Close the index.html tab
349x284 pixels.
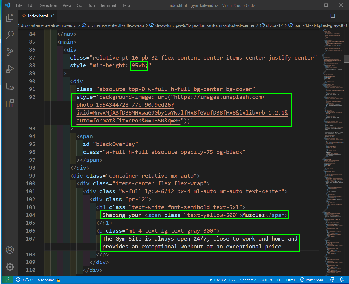click(x=53, y=16)
